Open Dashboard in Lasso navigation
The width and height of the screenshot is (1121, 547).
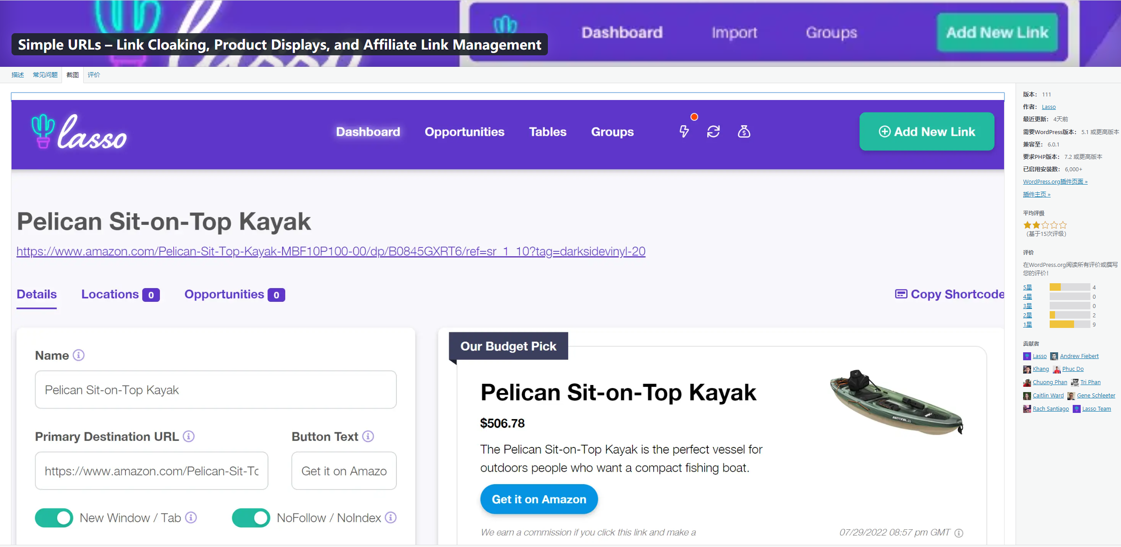[x=368, y=132]
